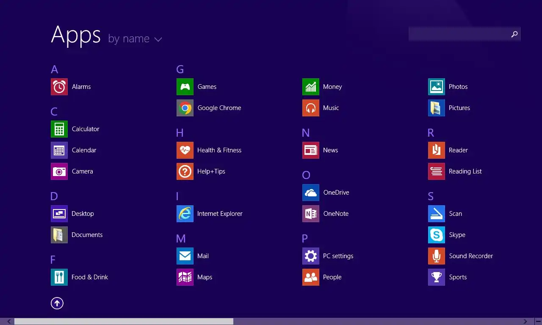Launch the Sound Recorder microphone icon
The image size is (542, 325).
click(437, 256)
